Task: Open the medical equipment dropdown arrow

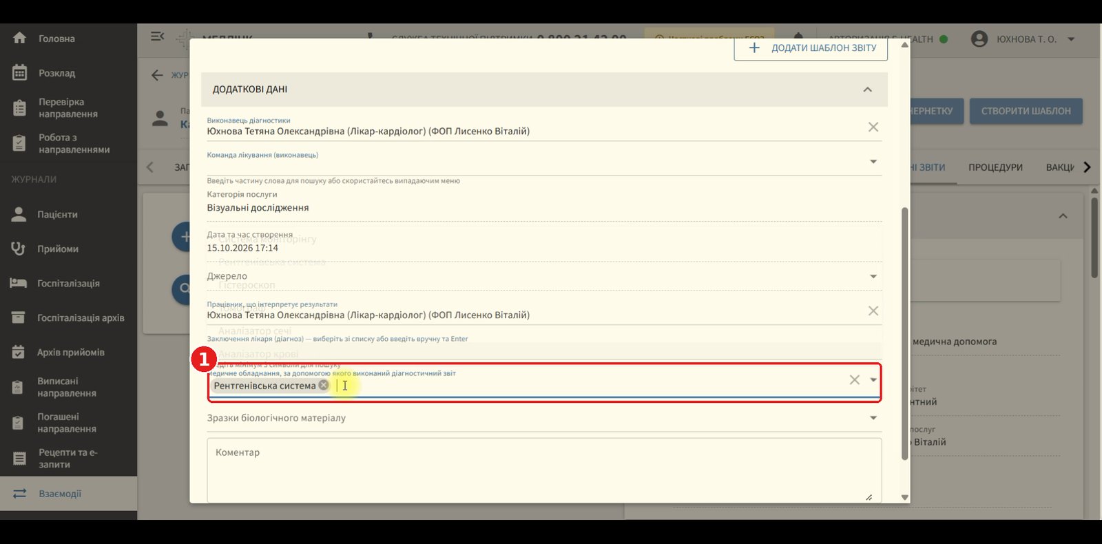Action: click(873, 379)
